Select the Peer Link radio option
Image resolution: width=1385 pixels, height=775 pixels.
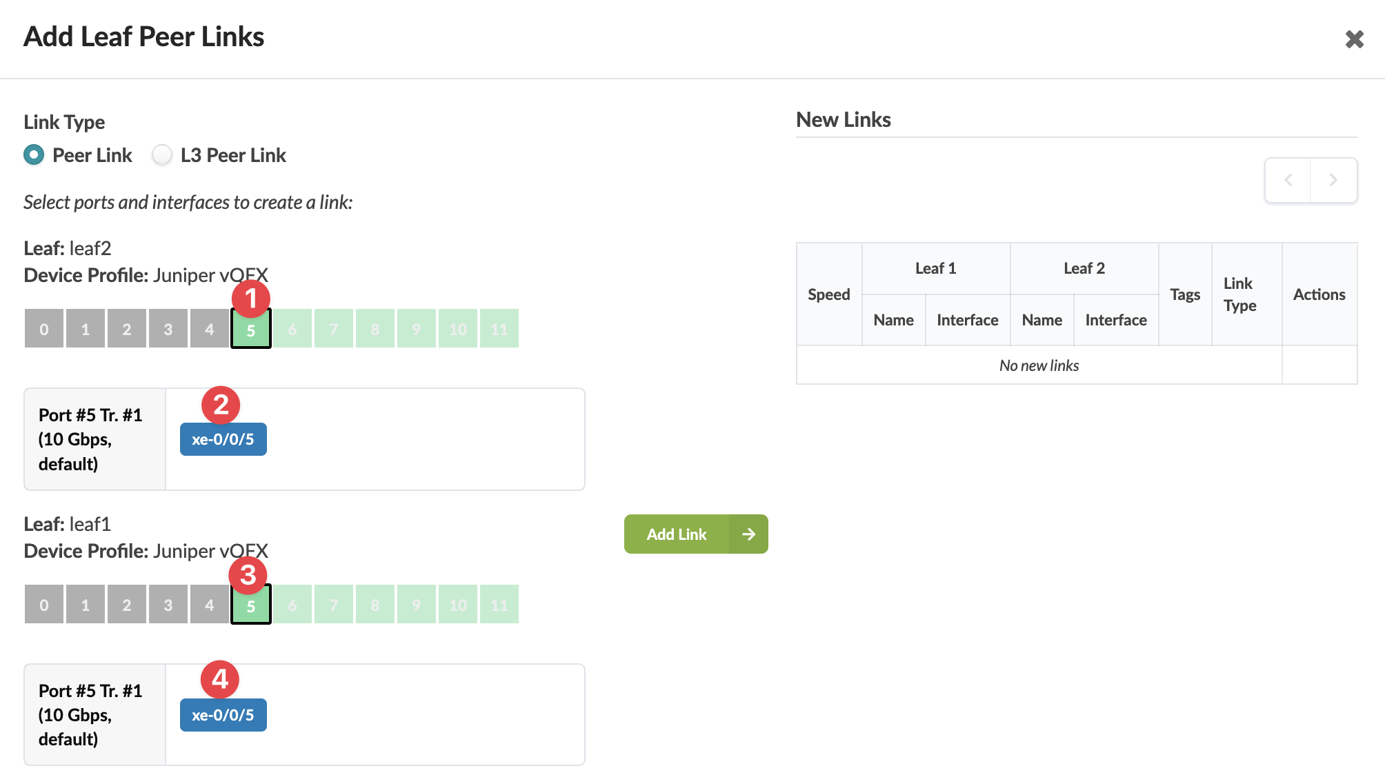34,155
